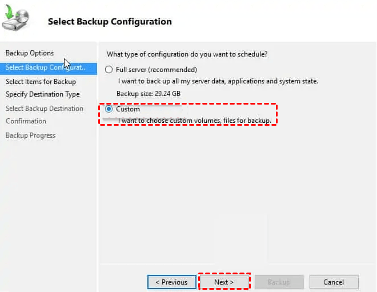Go to Backup Options step

30,53
